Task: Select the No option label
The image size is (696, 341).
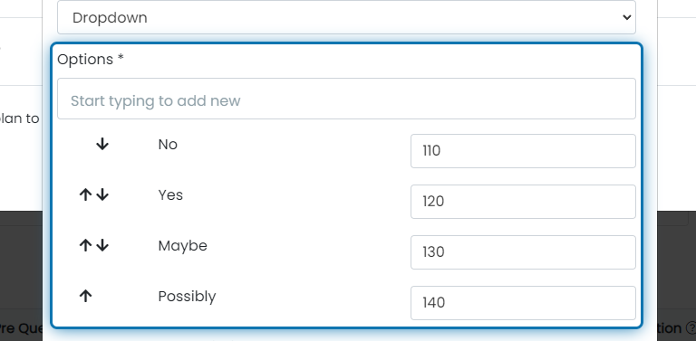Action: pos(168,145)
